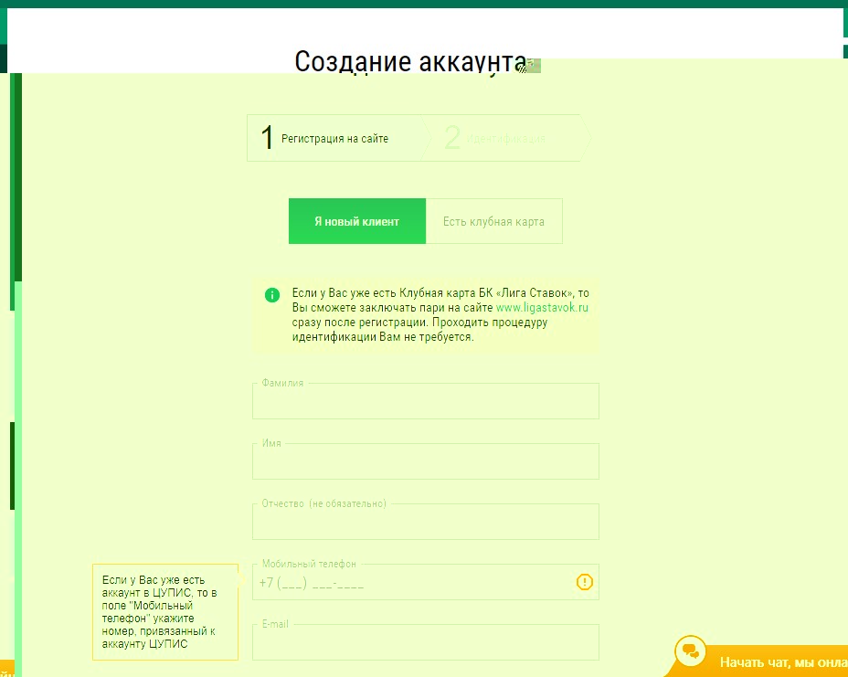Click the Фамилия input field

pyautogui.click(x=426, y=400)
